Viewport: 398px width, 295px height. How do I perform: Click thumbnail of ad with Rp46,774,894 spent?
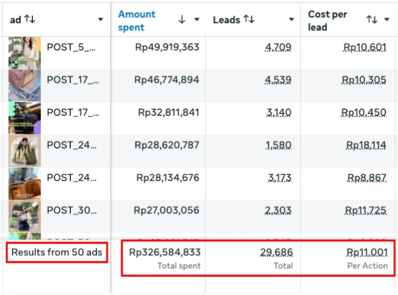point(24,85)
